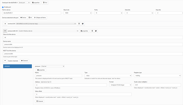Image resolution: width=183 pixels, height=105 pixels.
Task: Open the Address decimal or hex dropdown
Action: click(46, 82)
